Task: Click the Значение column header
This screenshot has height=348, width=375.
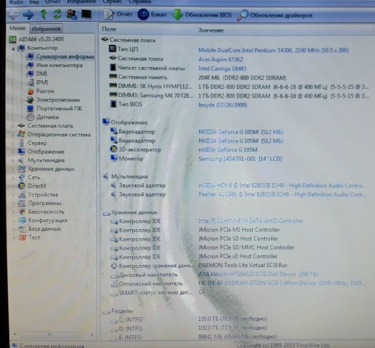Action: 211,30
